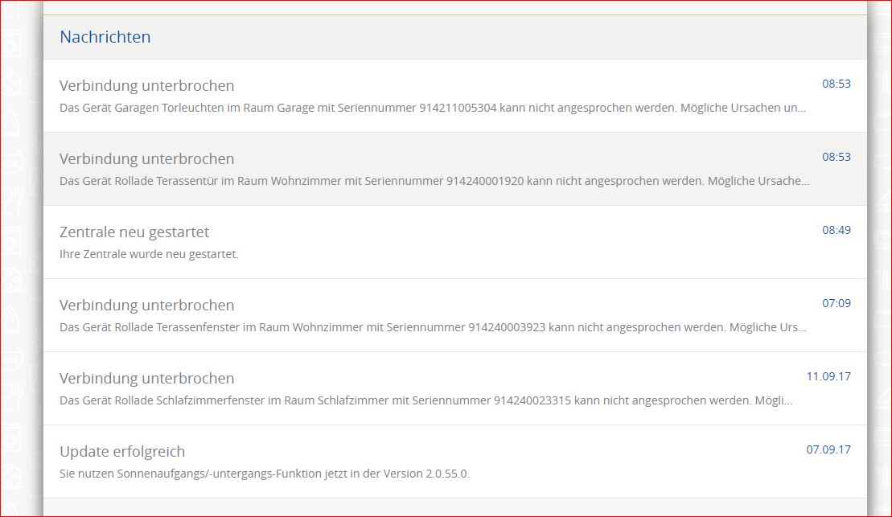This screenshot has width=892, height=517.
Task: Open the 'Zentrale neu gestartet' message title
Action: pyautogui.click(x=134, y=232)
